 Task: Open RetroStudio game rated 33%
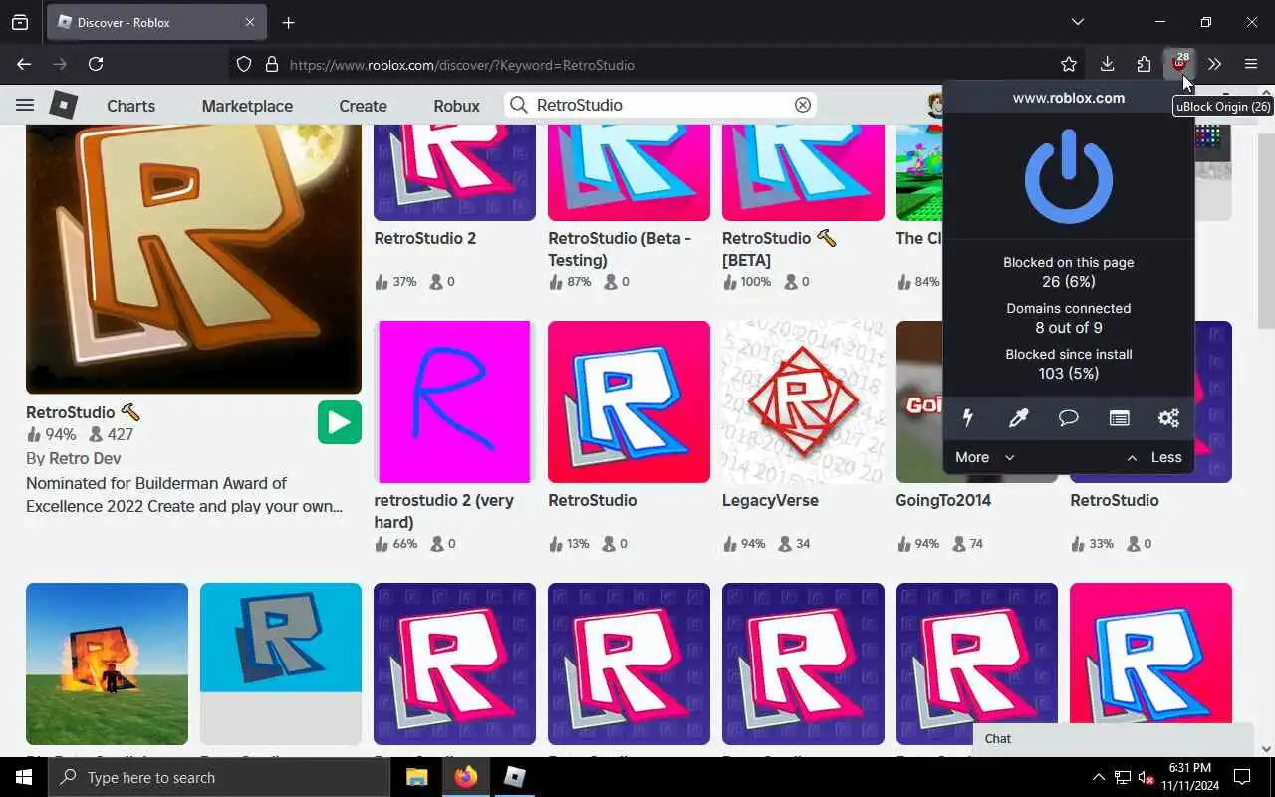[1114, 500]
